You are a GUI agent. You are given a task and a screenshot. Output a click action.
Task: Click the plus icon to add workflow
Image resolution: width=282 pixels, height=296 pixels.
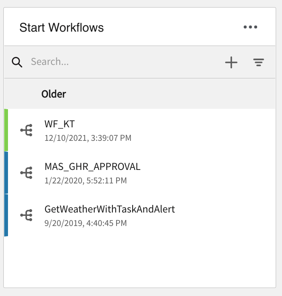231,62
